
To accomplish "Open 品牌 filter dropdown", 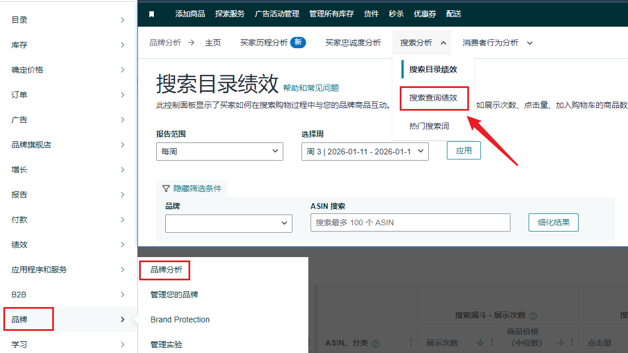I will tap(229, 224).
